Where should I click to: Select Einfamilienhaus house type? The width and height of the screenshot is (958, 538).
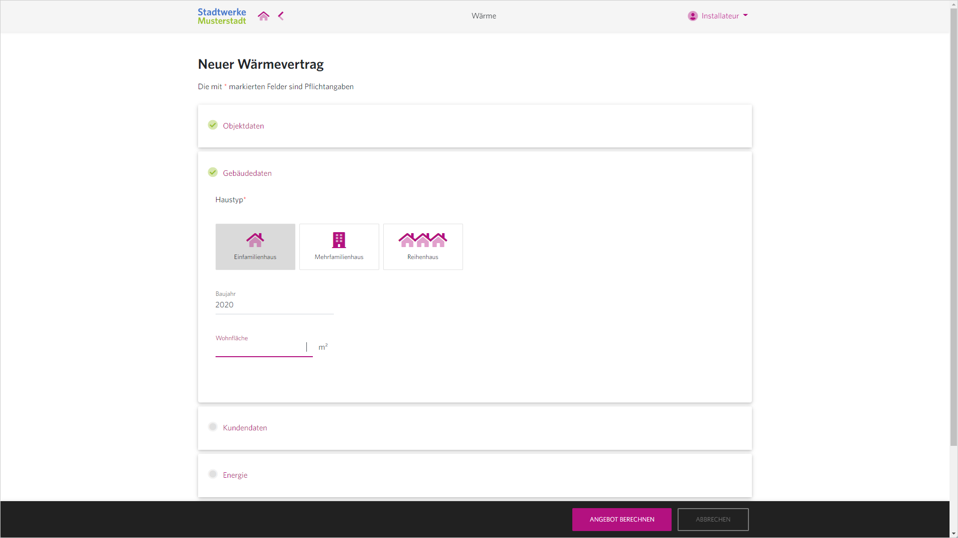click(x=255, y=247)
